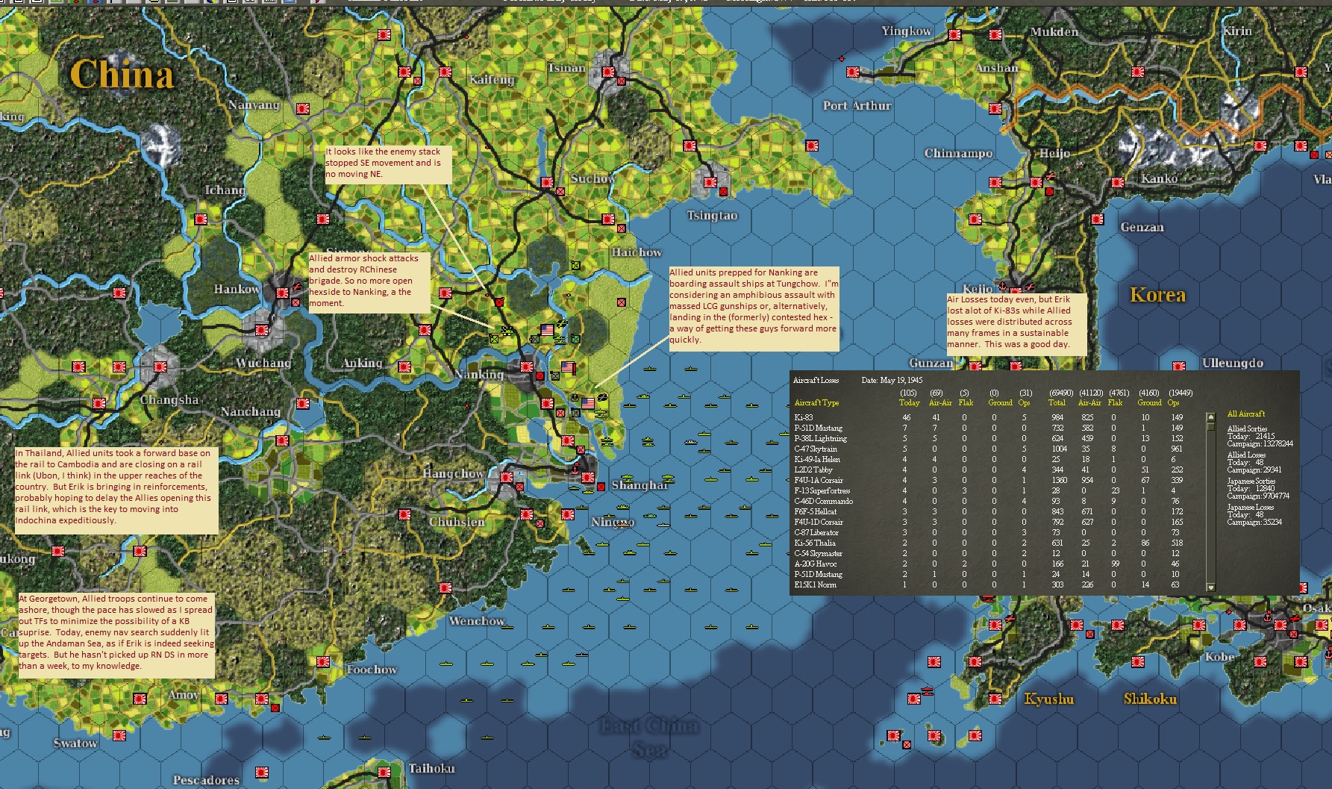Select the Japanese base flag at Ichang
Image resolution: width=1332 pixels, height=789 pixels.
tap(201, 219)
